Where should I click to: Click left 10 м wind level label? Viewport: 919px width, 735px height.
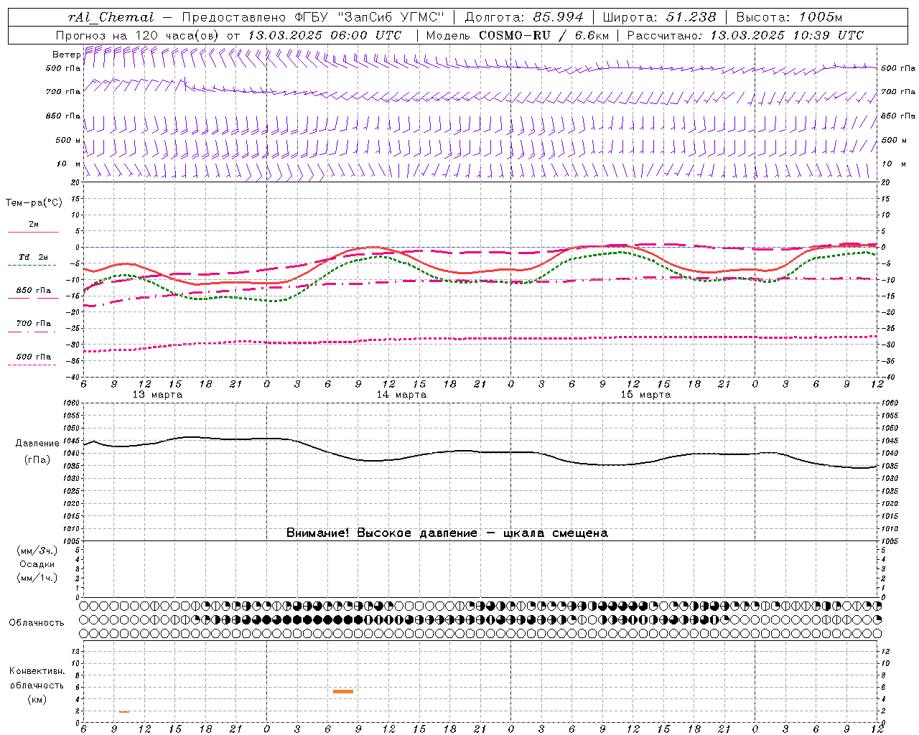(x=68, y=164)
